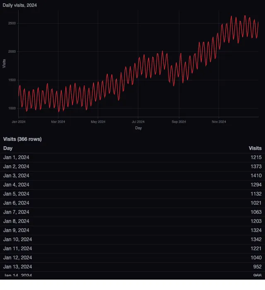Click the visits value 1294
The width and height of the screenshot is (265, 290).
point(256,185)
